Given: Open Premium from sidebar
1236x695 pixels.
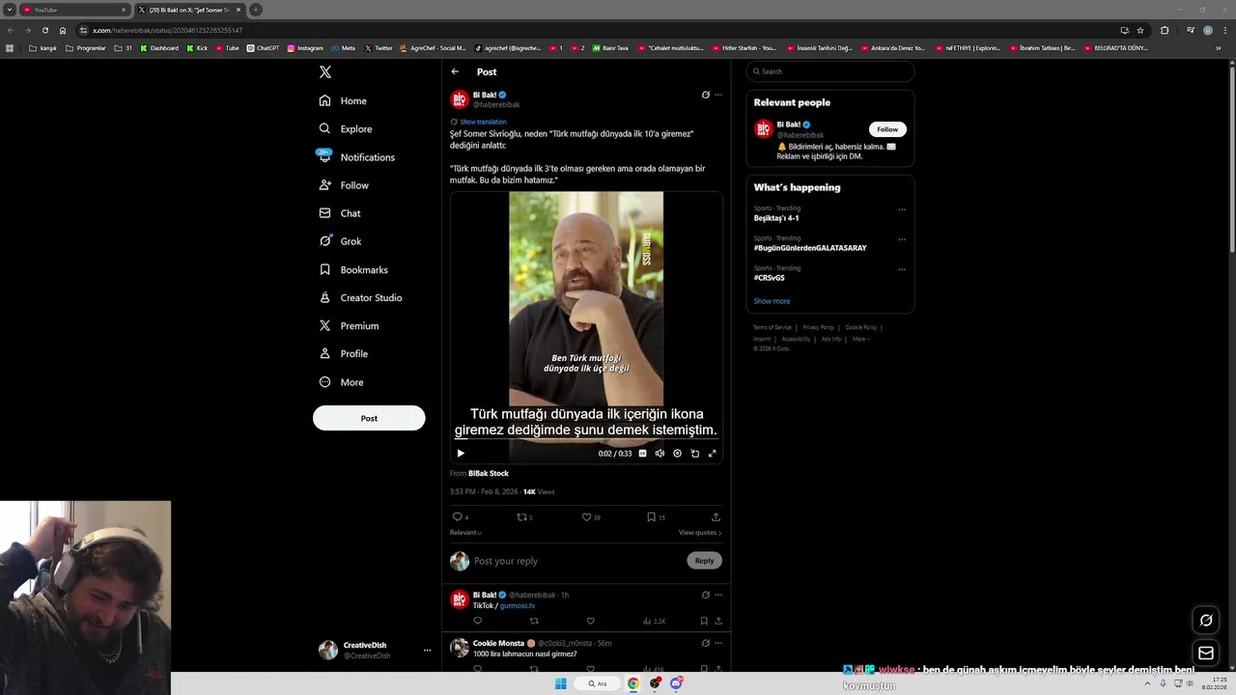Looking at the screenshot, I should click(349, 325).
